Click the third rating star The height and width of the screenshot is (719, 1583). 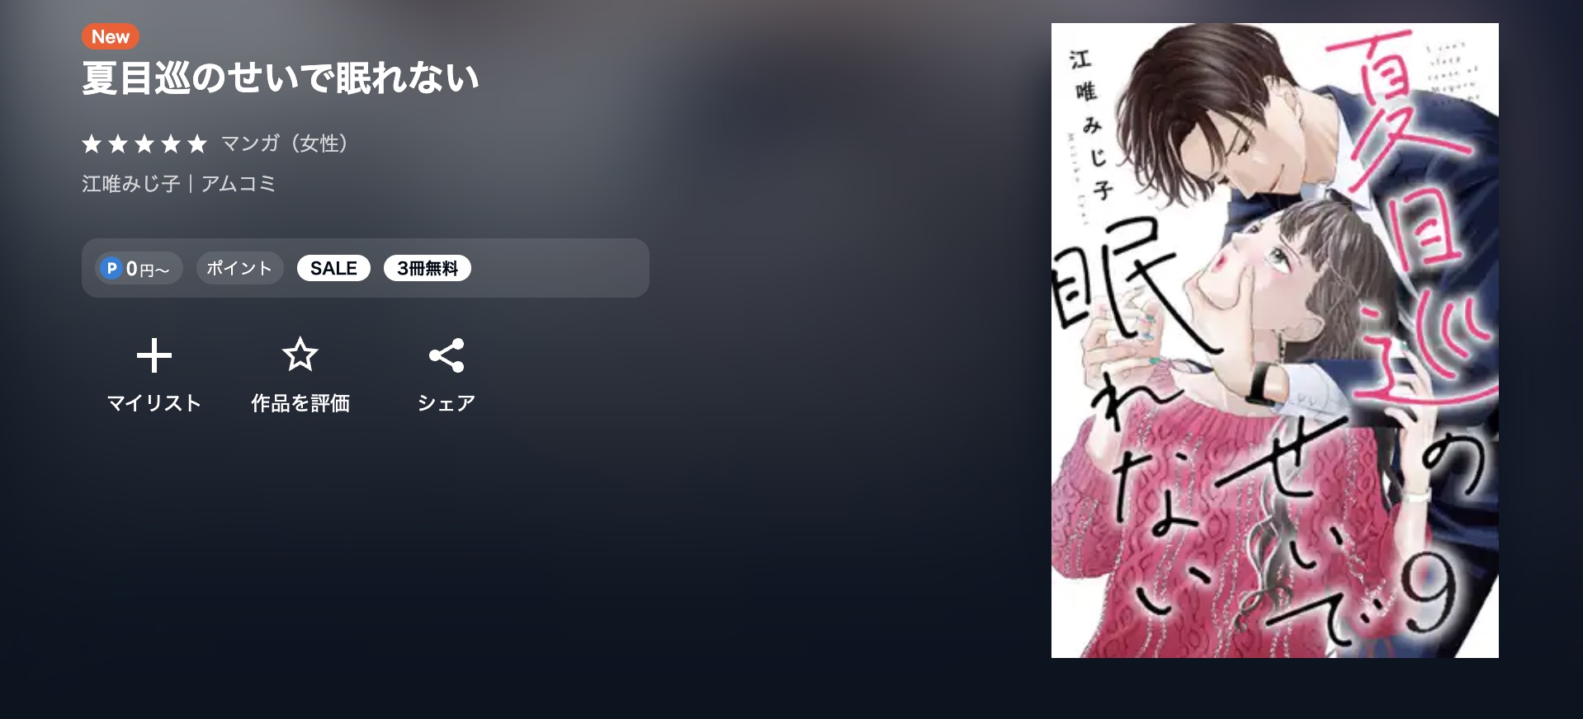click(144, 144)
